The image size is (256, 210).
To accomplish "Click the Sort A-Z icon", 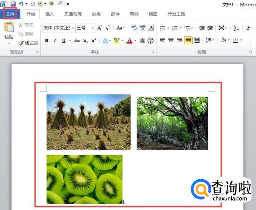I will [236, 28].
